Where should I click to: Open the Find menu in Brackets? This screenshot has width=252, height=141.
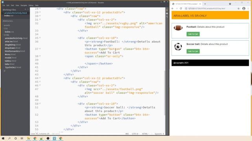tap(12, 5)
